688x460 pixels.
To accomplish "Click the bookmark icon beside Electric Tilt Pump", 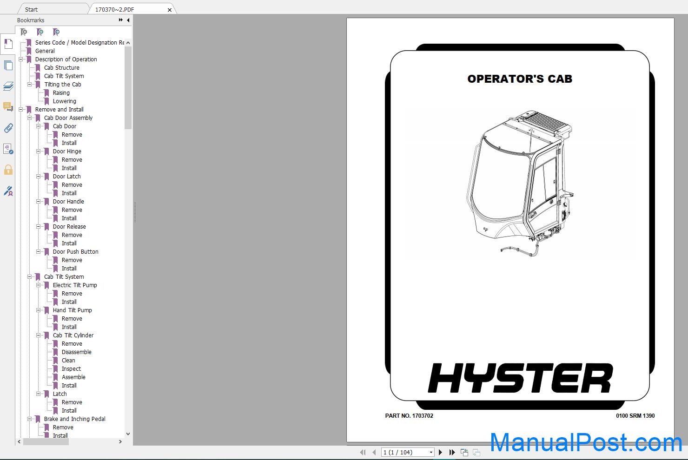I will pyautogui.click(x=46, y=285).
